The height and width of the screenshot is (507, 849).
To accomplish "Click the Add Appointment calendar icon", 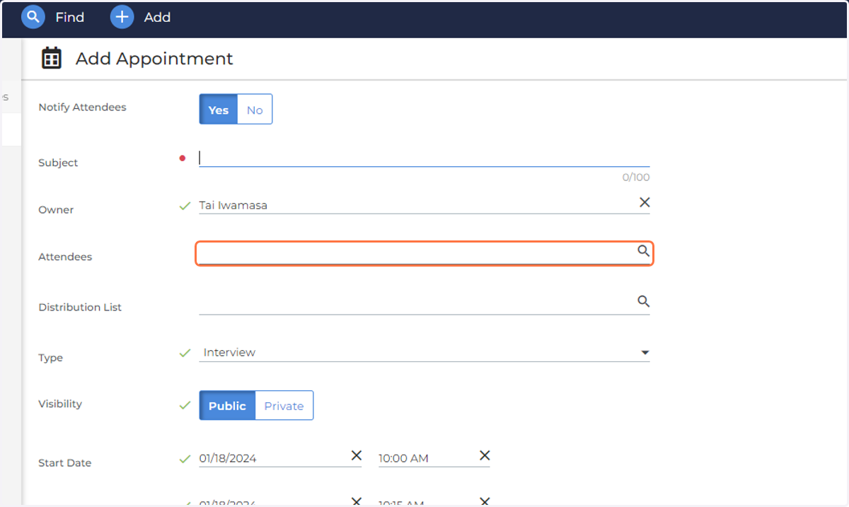I will click(52, 58).
